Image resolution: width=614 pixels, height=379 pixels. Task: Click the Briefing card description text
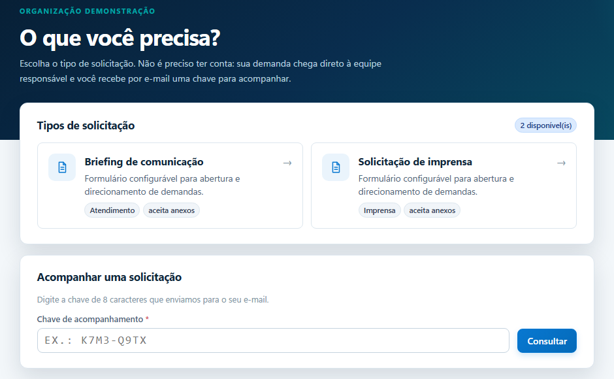click(x=162, y=185)
